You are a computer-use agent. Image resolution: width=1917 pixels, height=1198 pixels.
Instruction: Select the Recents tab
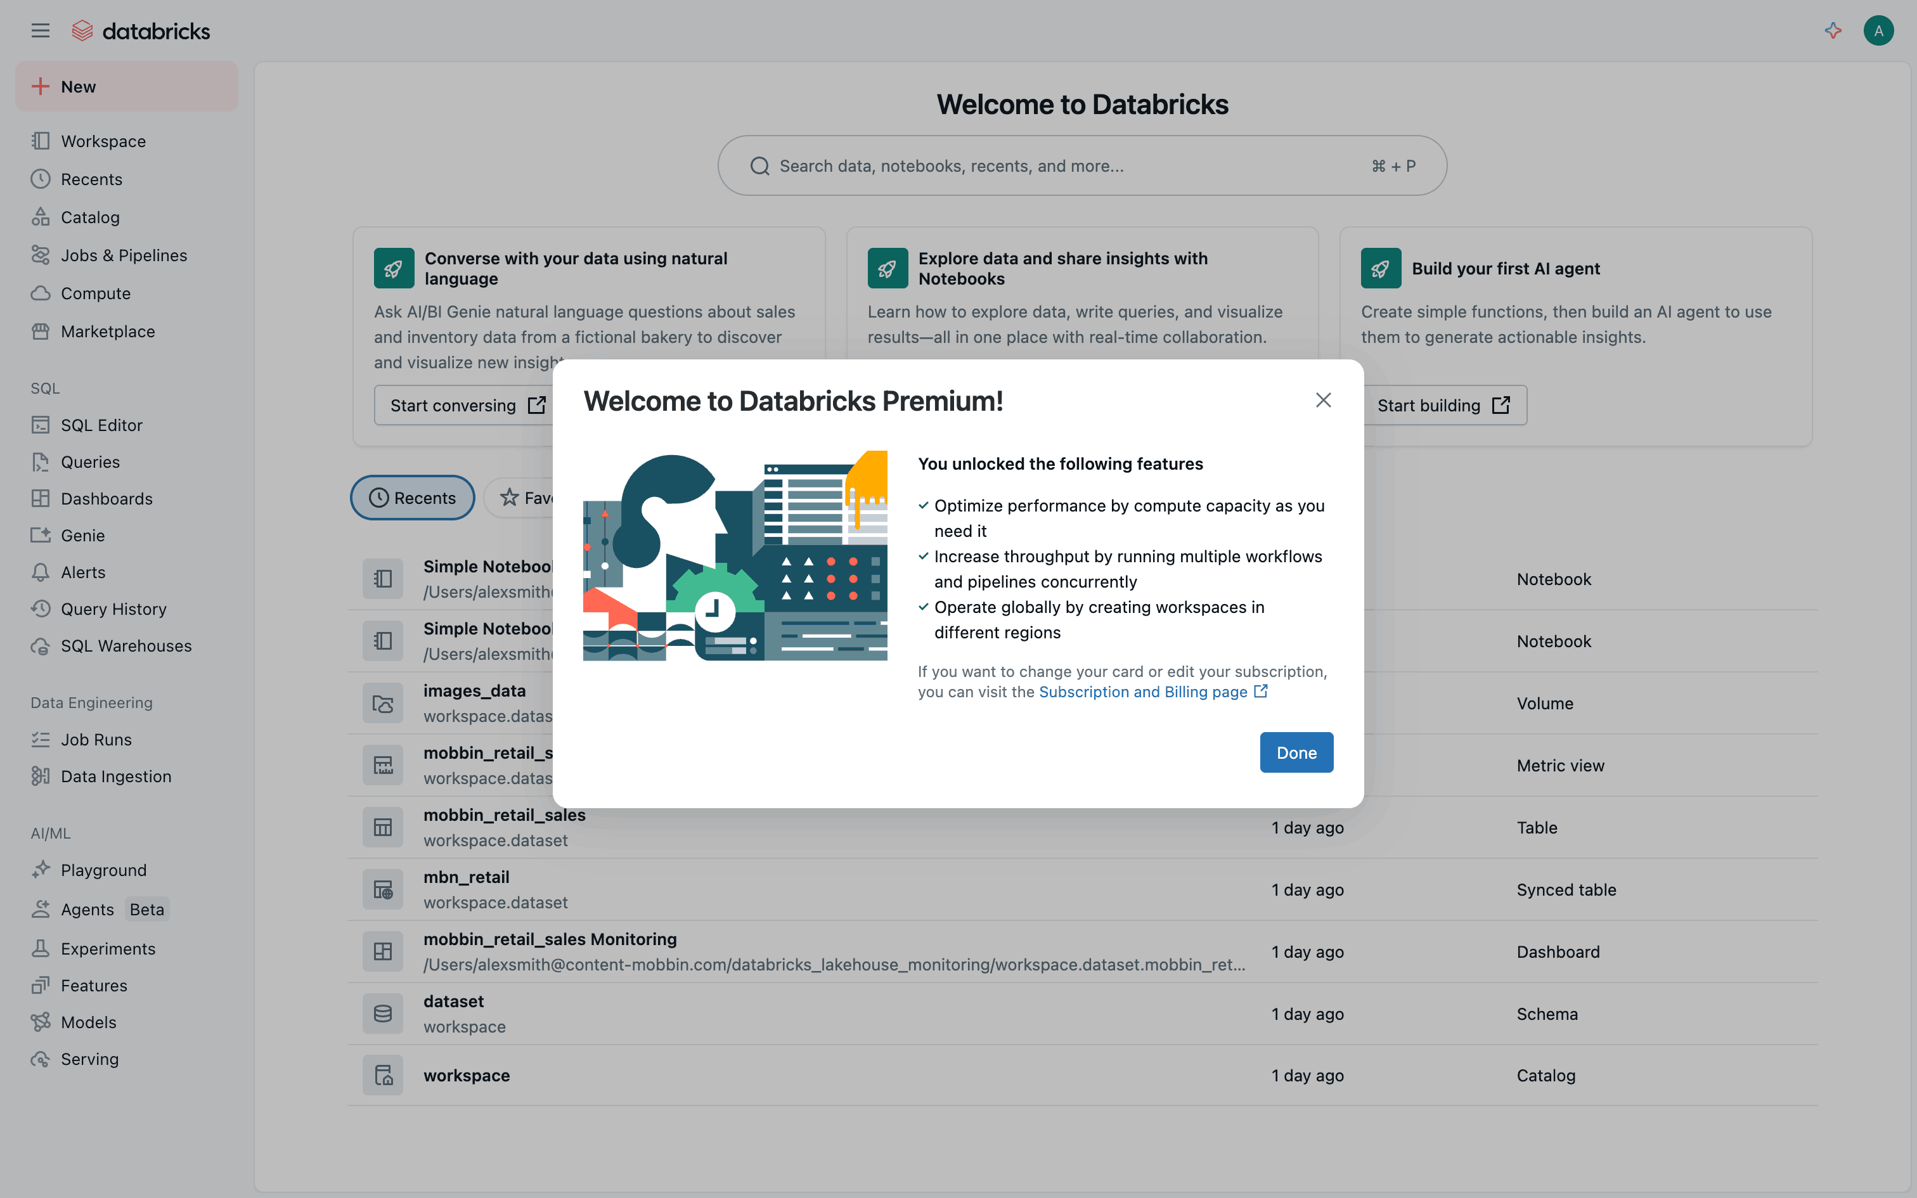[x=413, y=498]
